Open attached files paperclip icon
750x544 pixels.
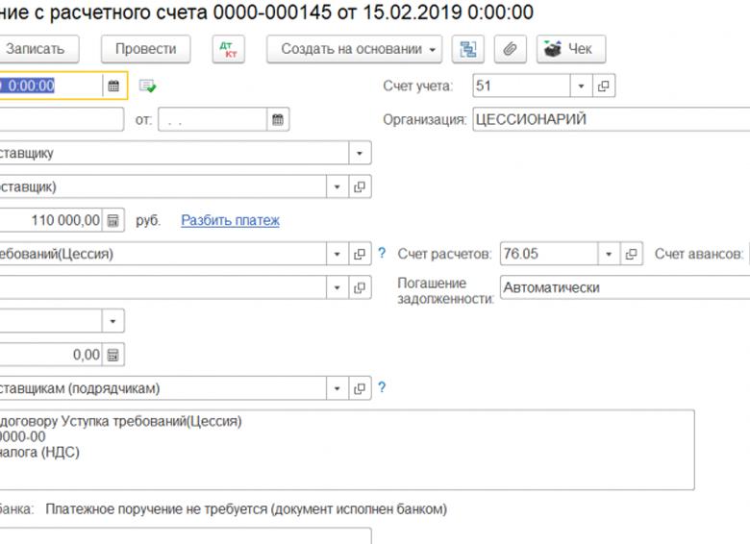(x=510, y=49)
